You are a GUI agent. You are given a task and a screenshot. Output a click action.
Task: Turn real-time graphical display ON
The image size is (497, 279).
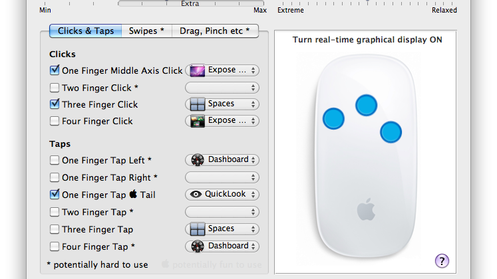[367, 40]
